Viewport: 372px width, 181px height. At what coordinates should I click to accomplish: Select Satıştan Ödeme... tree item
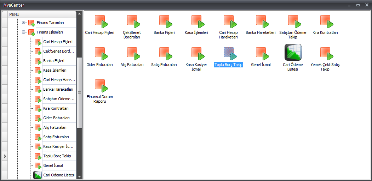point(59,99)
